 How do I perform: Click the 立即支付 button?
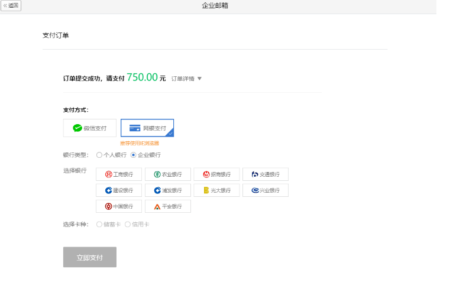coord(90,257)
